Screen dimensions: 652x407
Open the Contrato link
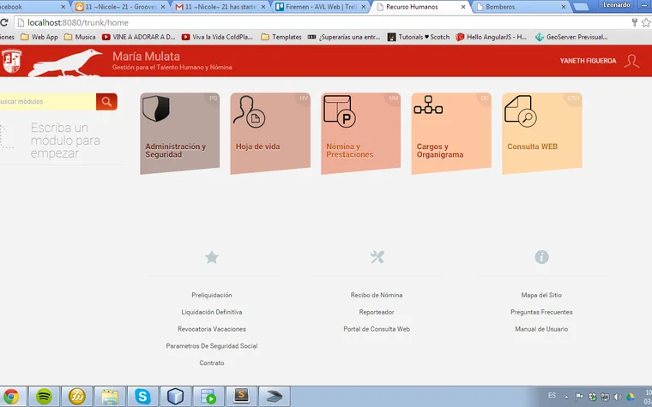pos(212,362)
